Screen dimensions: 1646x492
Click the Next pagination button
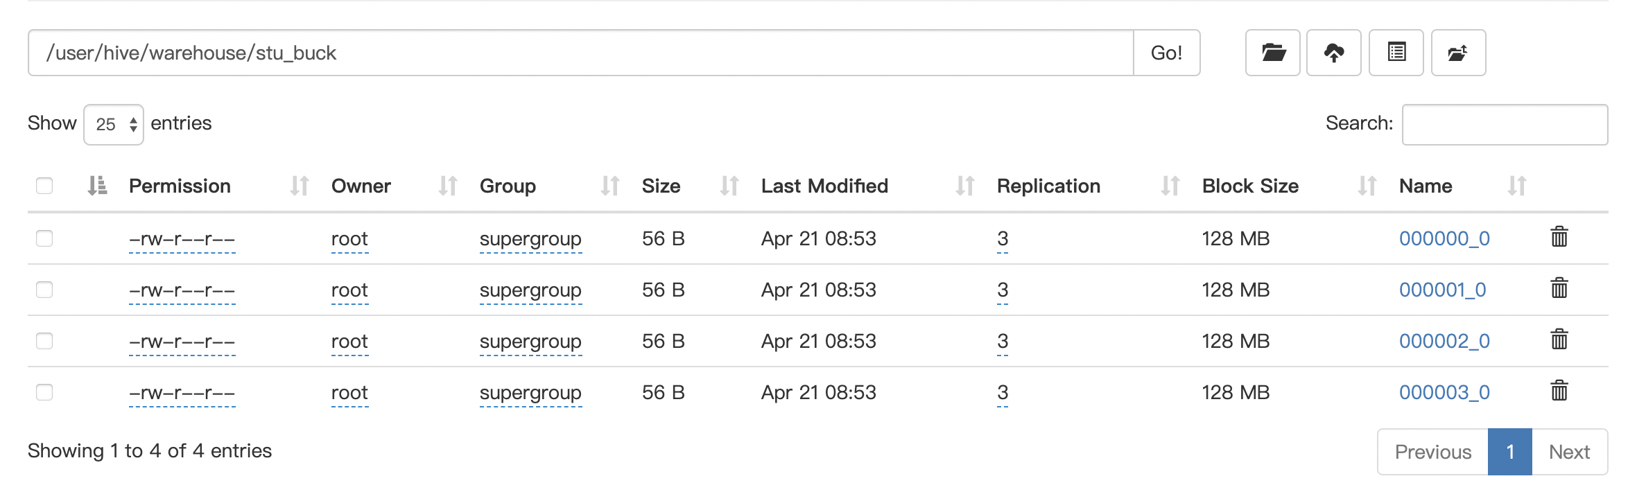pos(1569,452)
